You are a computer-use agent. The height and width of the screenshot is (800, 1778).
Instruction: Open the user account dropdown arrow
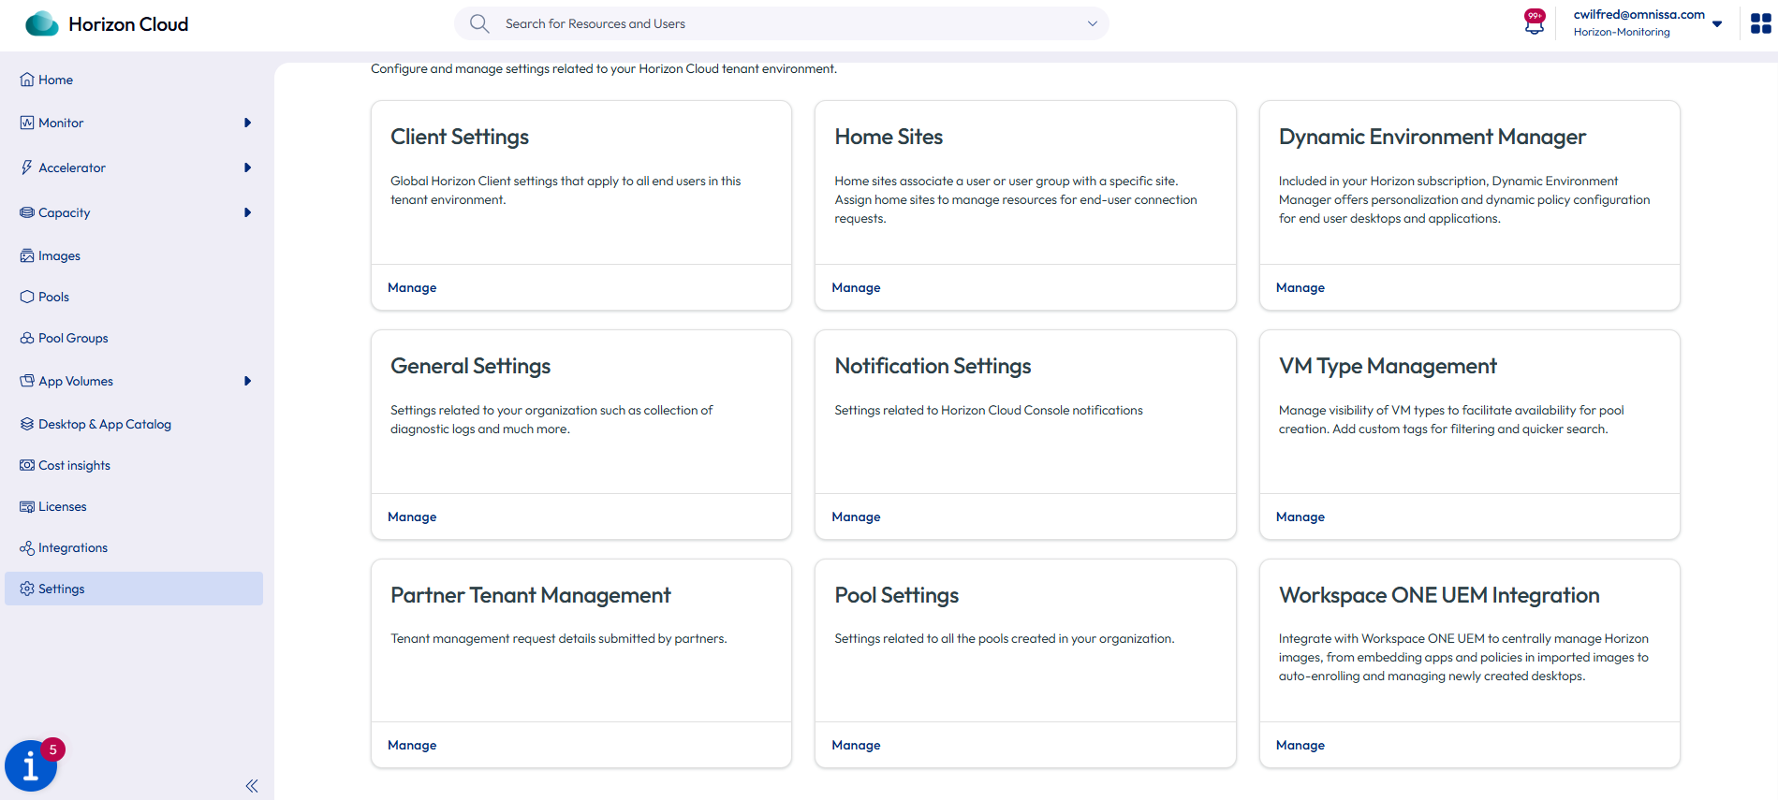pyautogui.click(x=1717, y=24)
